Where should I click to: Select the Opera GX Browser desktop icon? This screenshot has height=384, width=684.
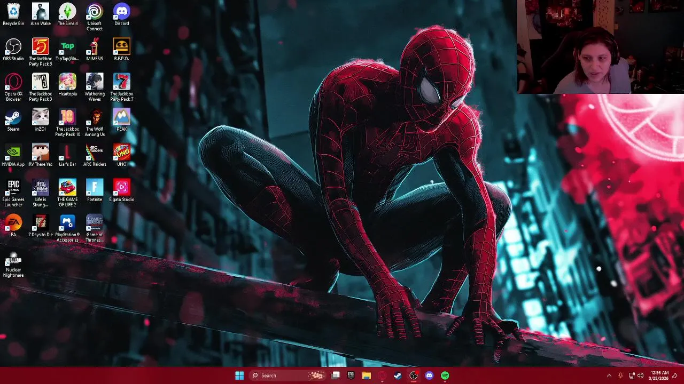pos(13,87)
